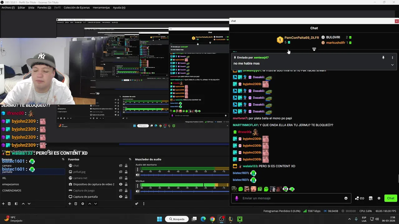The image size is (399, 224).
Task: Open source properties gear in Fuentes toolbar
Action: 83,204
